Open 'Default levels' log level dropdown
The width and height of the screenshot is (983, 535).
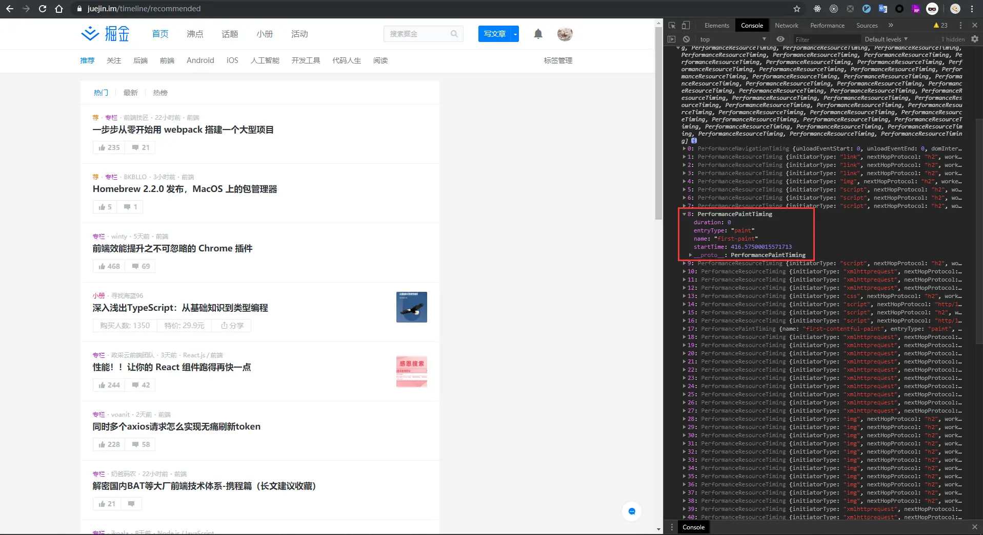point(886,39)
